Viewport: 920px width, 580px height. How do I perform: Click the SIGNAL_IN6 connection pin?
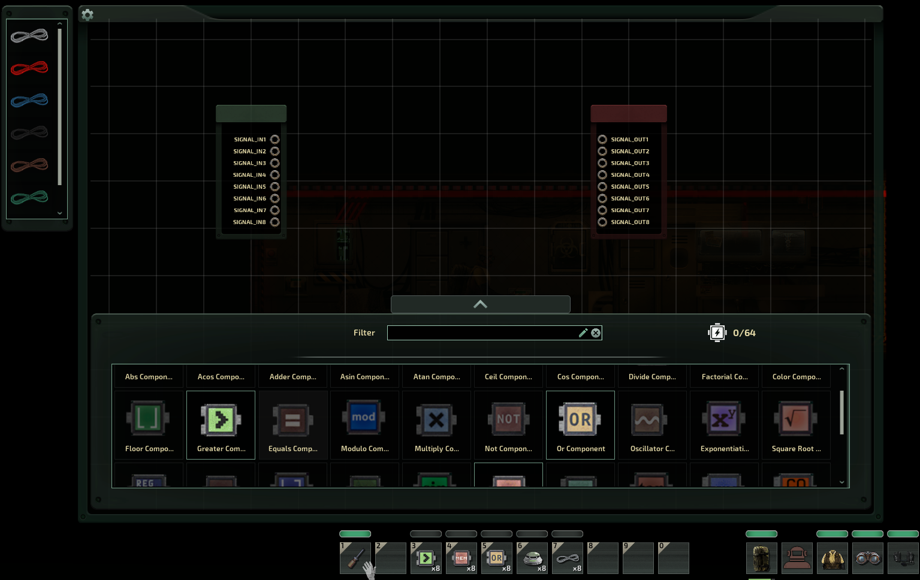275,198
